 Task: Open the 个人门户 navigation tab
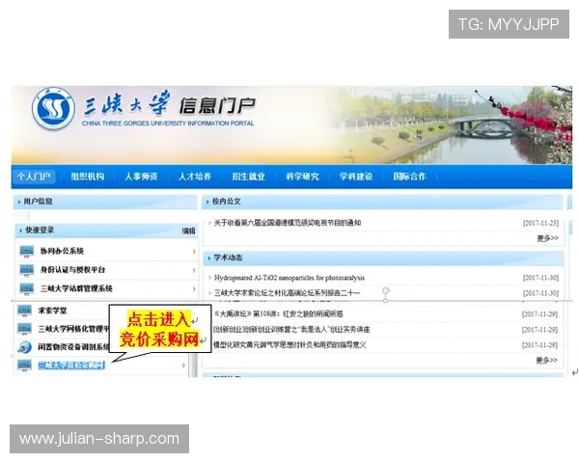[34, 177]
